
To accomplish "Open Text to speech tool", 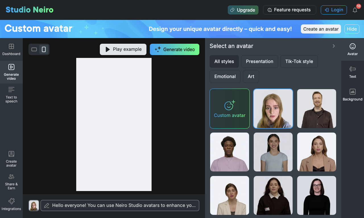I will click(x=11, y=95).
